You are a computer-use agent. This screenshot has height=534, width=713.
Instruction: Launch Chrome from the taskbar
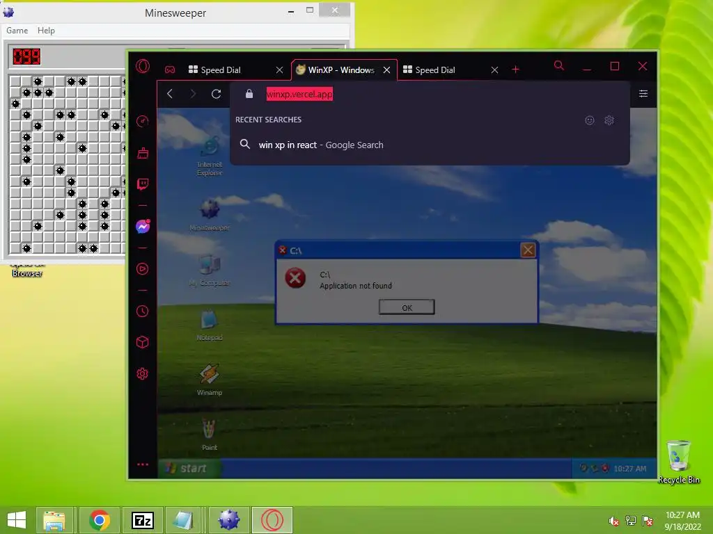tap(100, 520)
